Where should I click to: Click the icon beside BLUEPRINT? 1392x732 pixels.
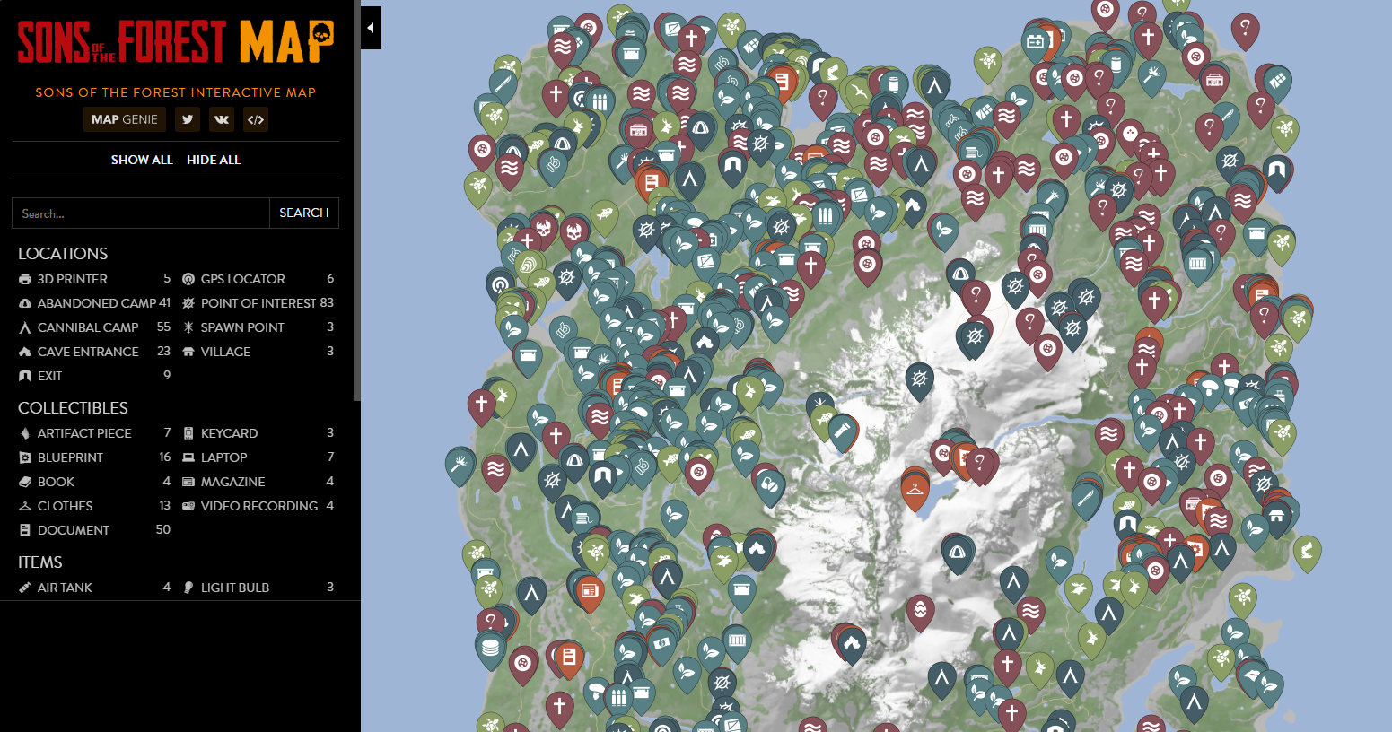click(x=25, y=457)
